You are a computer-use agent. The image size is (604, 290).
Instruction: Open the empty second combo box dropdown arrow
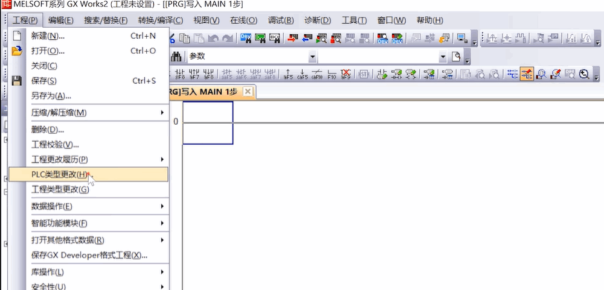[443, 57]
